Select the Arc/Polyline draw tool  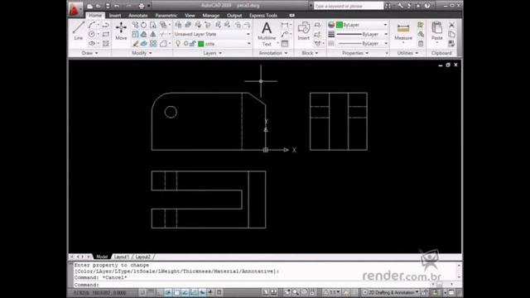(92, 25)
